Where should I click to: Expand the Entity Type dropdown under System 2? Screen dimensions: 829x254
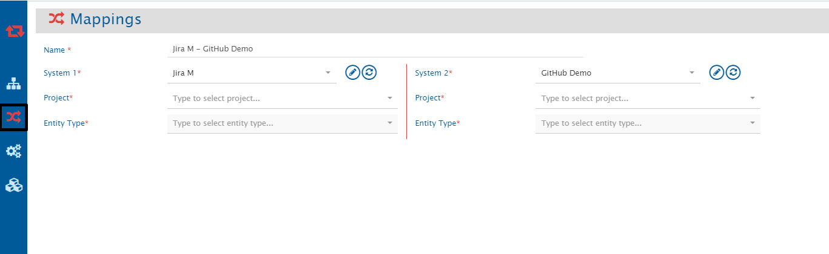click(x=647, y=123)
